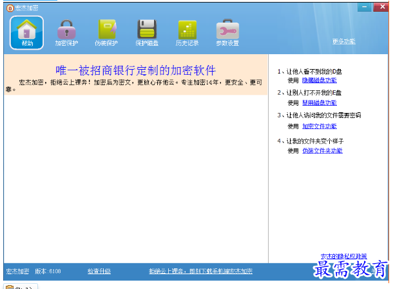Click the 宏杰加密 app logo icon

click(x=10, y=8)
